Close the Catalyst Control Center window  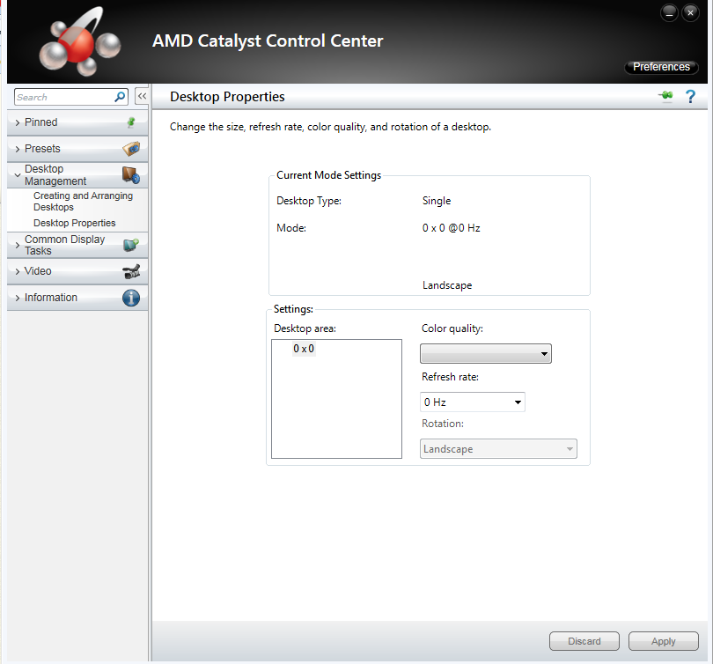(x=690, y=13)
